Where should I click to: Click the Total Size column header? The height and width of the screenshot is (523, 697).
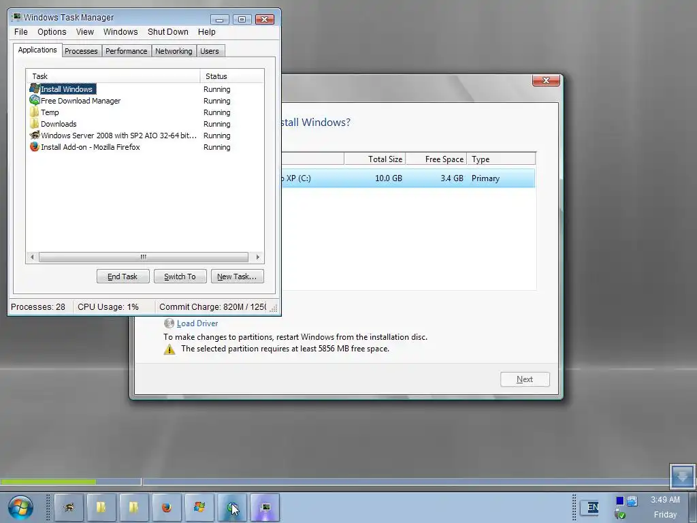tap(375, 159)
